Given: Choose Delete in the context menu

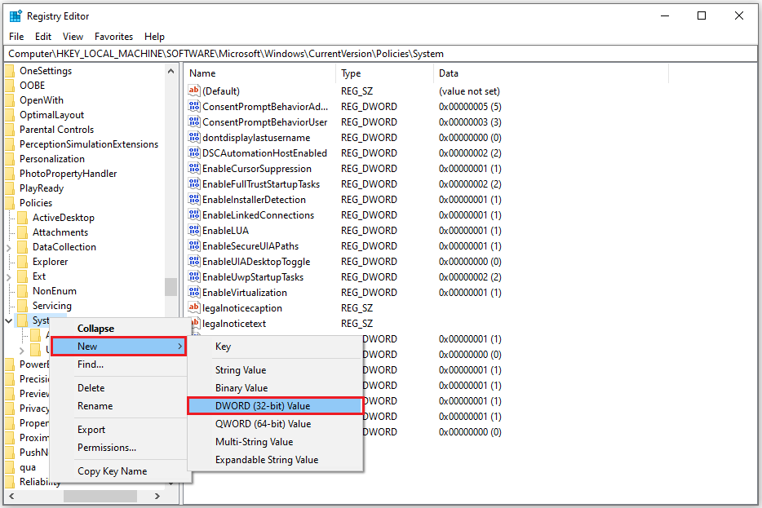Looking at the screenshot, I should click(119, 388).
